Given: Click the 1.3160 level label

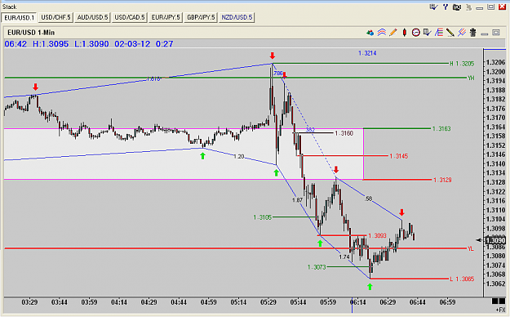Looking at the screenshot, I should 344,133.
